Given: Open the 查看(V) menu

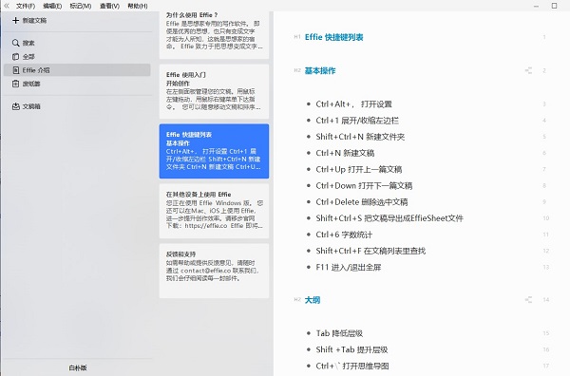Looking at the screenshot, I should click(x=109, y=6).
